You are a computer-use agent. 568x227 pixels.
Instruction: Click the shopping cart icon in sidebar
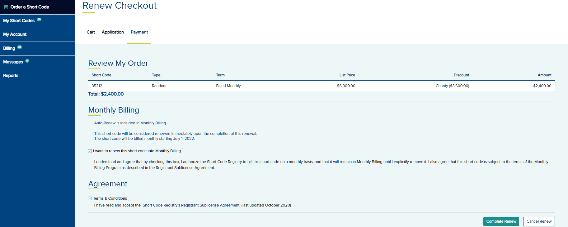(x=6, y=7)
